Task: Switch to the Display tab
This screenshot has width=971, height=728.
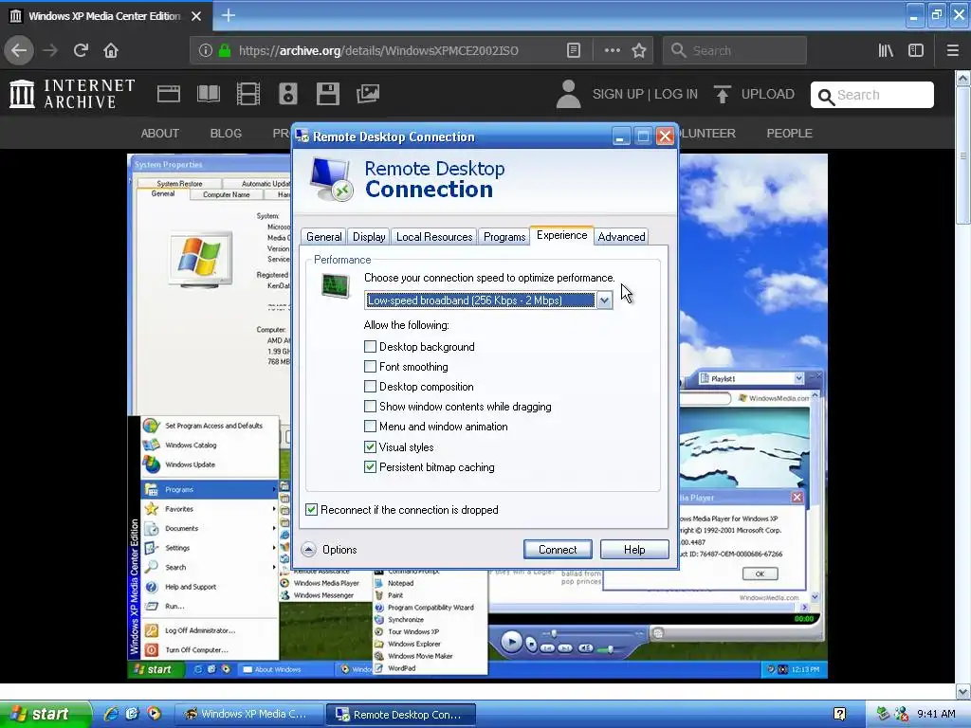Action: pyautogui.click(x=369, y=236)
